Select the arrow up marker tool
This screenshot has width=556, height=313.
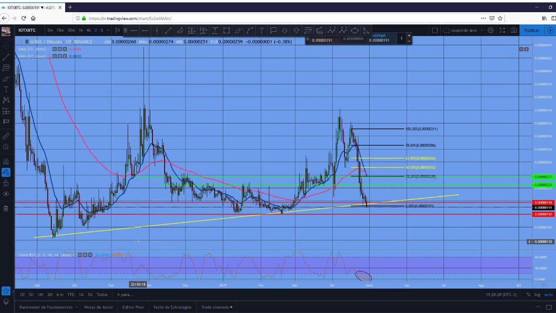(285, 30)
